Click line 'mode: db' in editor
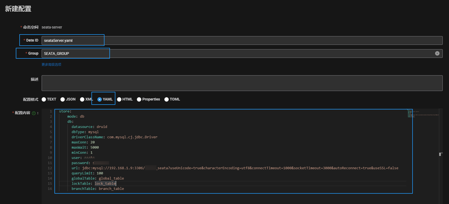The height and width of the screenshot is (204, 449). point(76,117)
